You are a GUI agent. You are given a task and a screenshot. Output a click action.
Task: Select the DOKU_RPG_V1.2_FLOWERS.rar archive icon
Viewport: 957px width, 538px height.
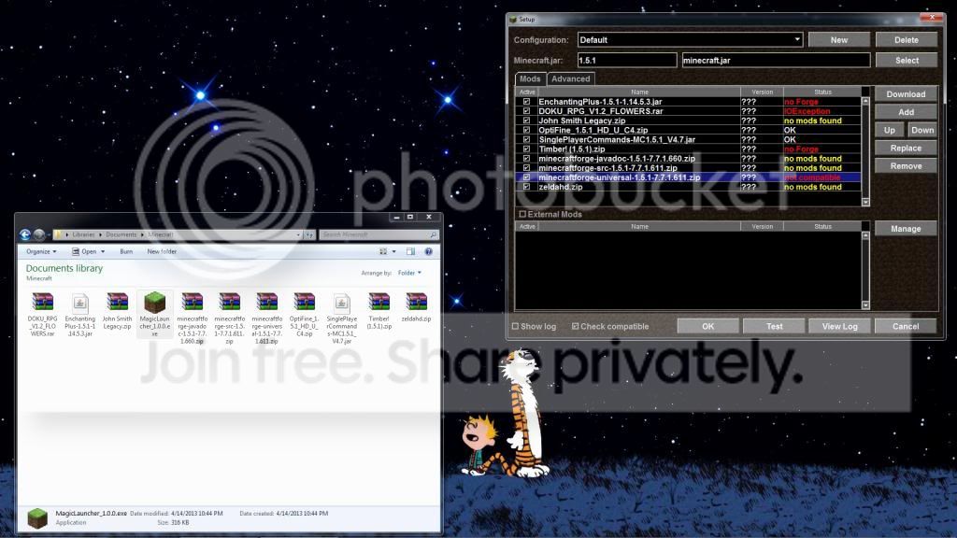[x=43, y=303]
